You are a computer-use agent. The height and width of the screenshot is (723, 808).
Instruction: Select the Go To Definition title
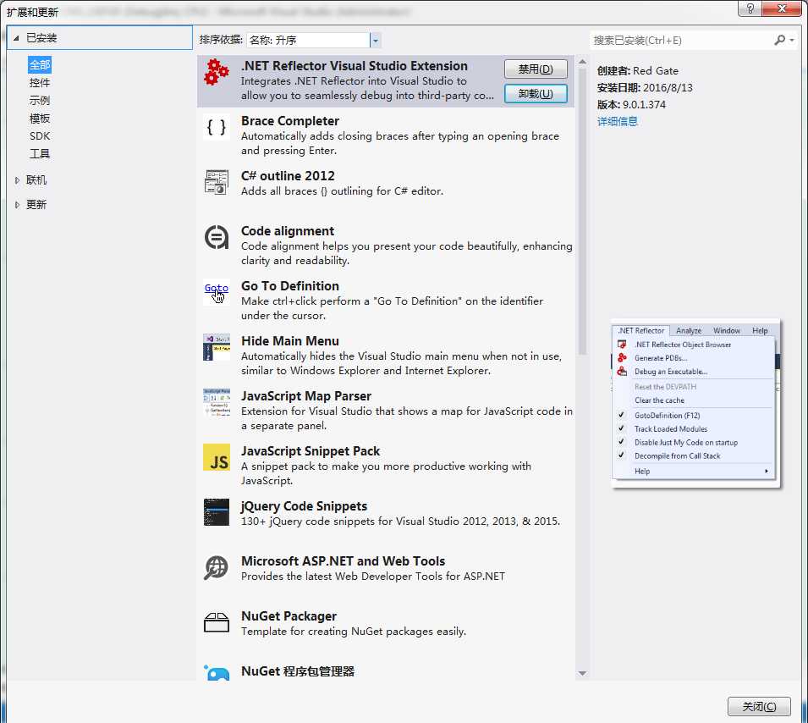[x=290, y=286]
